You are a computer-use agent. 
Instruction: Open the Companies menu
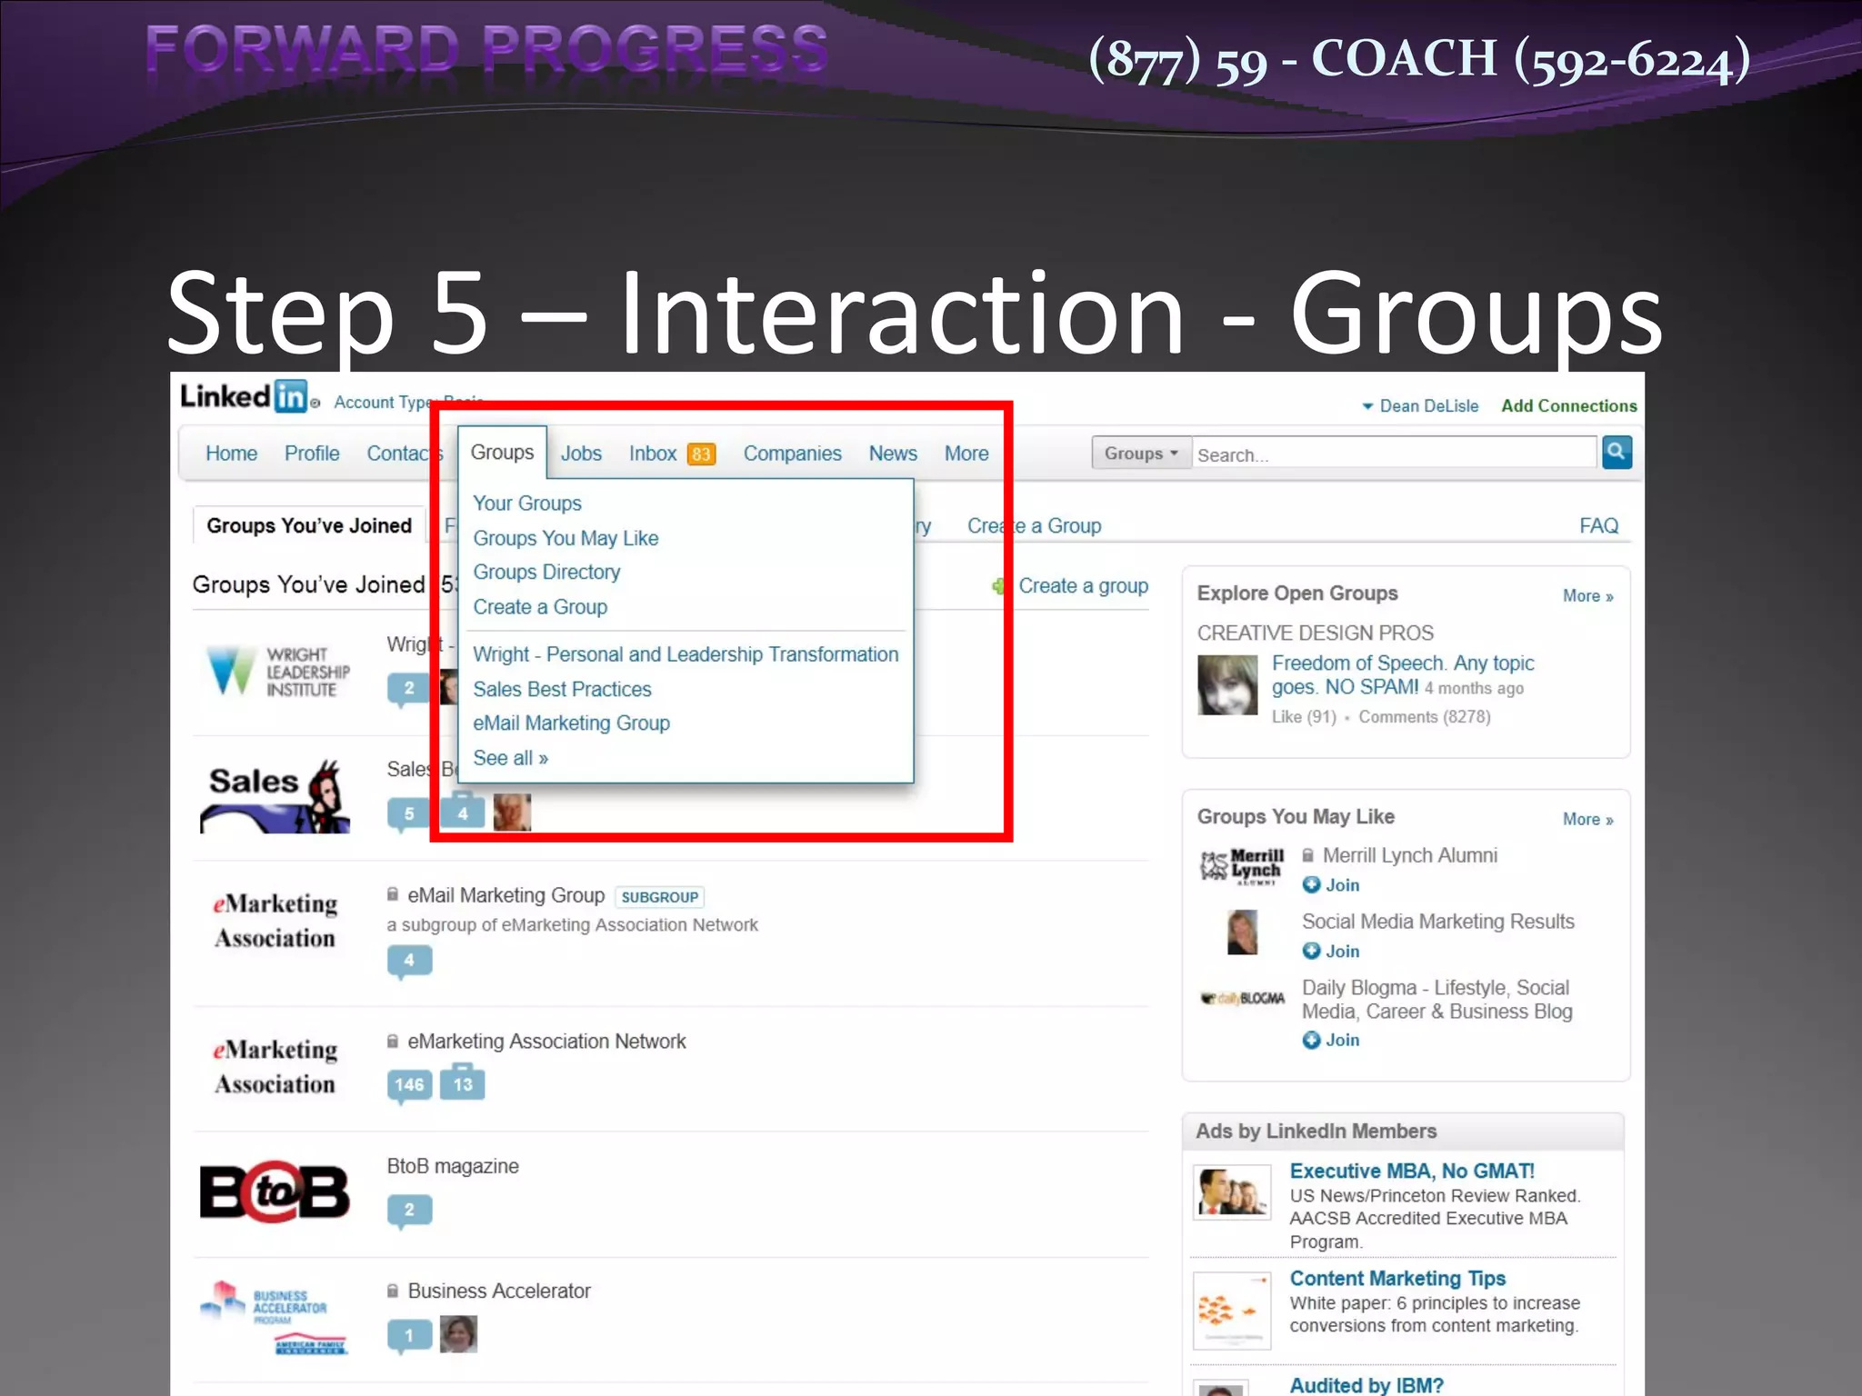[x=792, y=454]
